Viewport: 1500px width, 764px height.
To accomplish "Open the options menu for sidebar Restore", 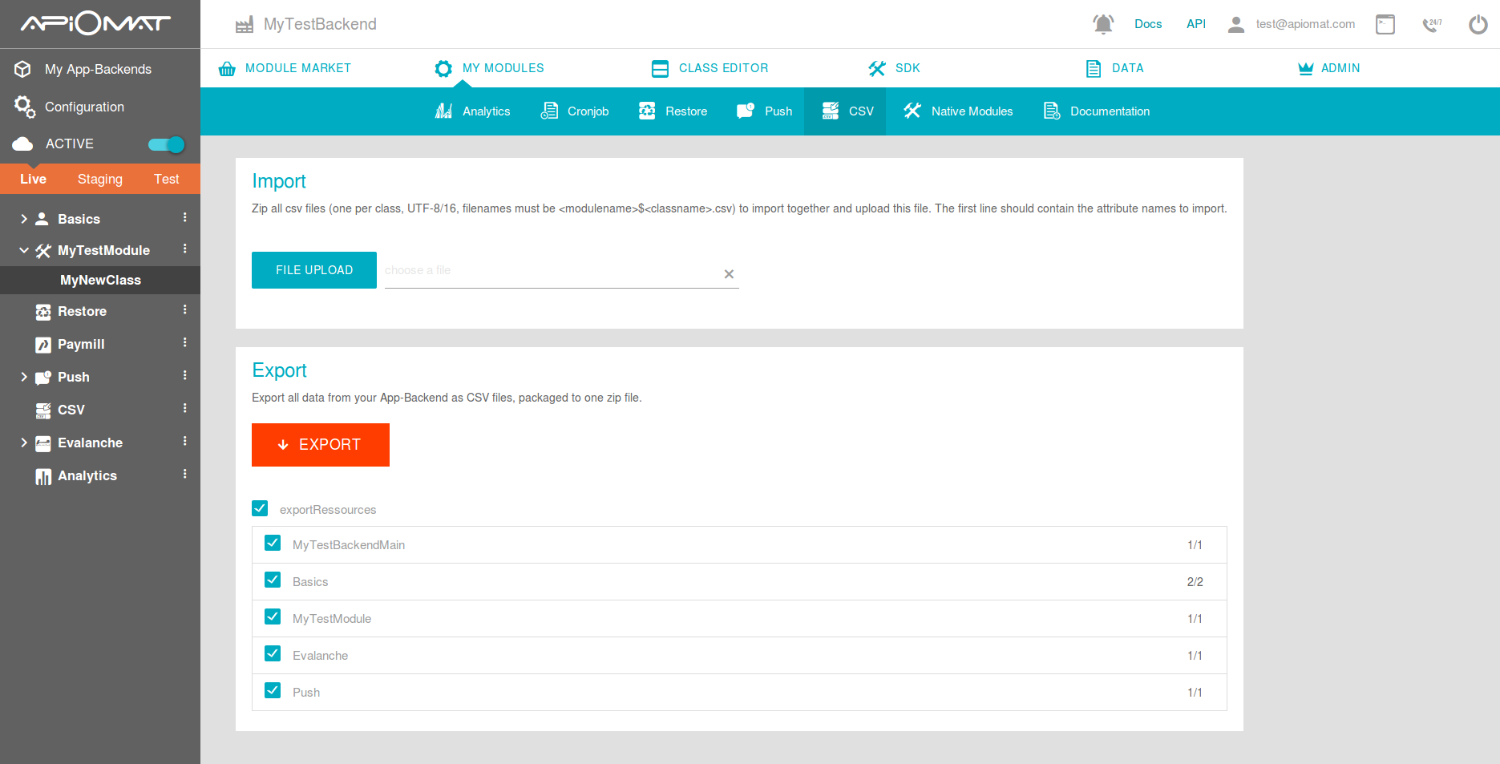I will (x=185, y=309).
